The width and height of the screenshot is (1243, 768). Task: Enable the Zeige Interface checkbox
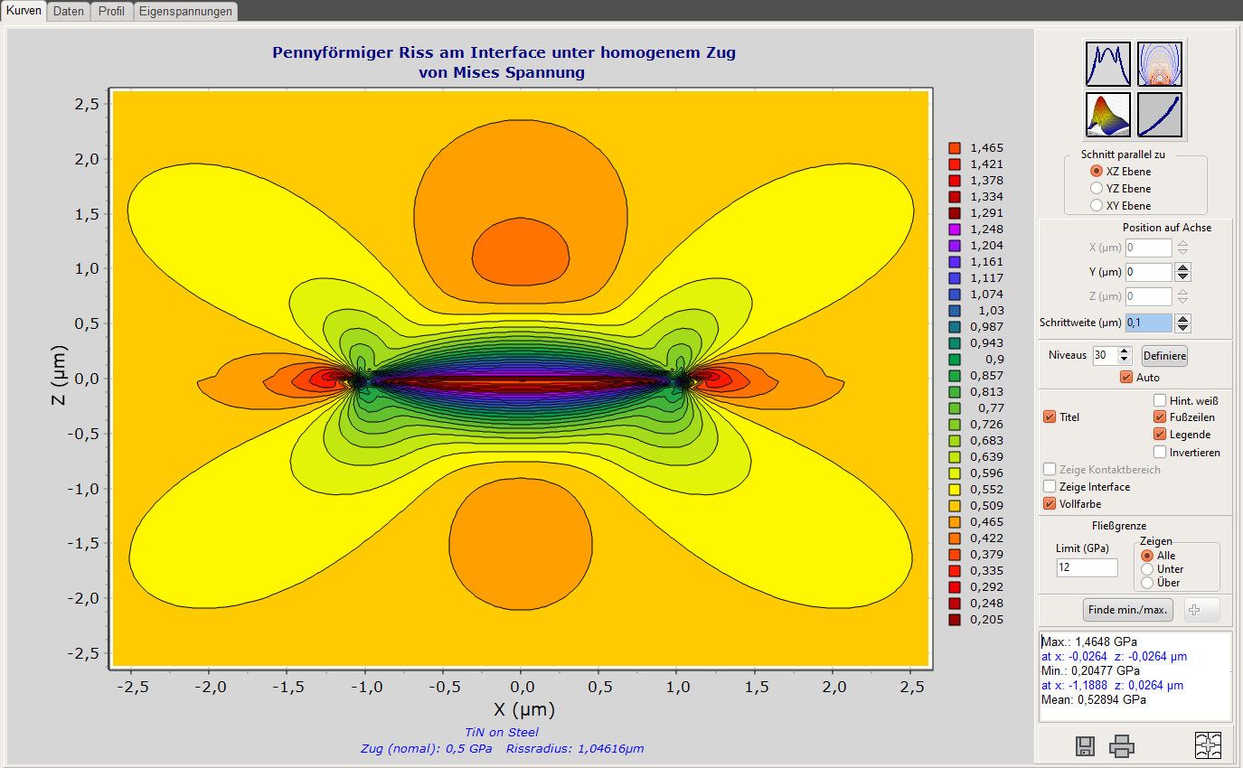(1050, 486)
